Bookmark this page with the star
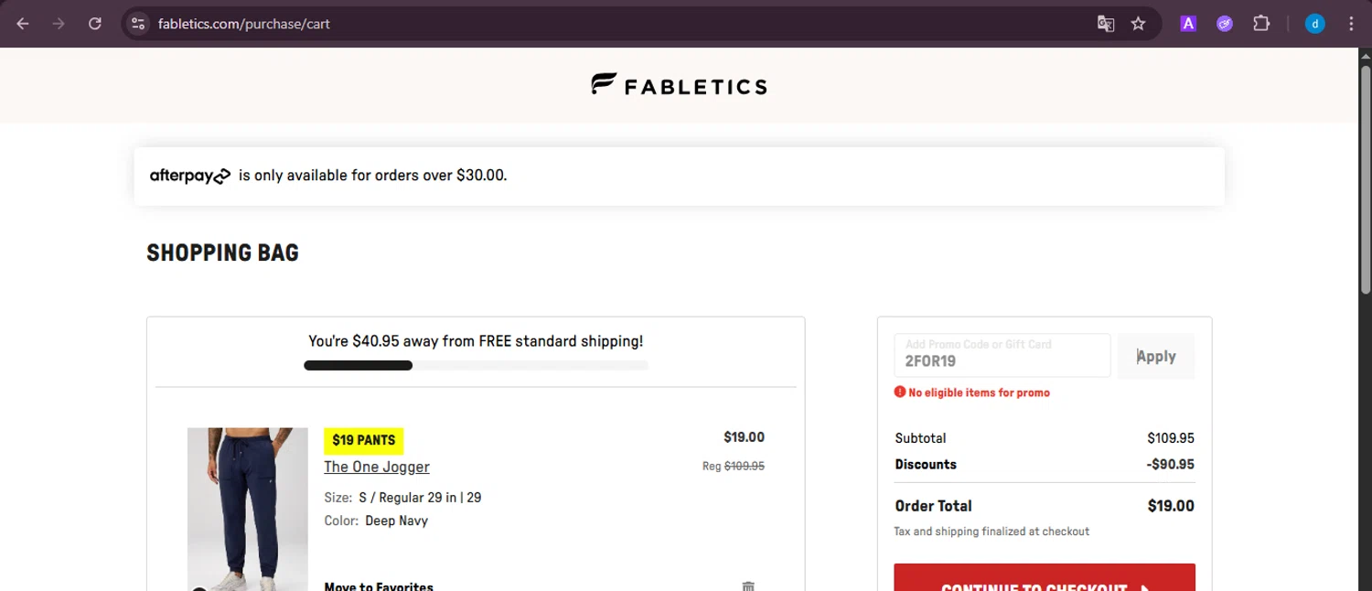 click(x=1138, y=24)
